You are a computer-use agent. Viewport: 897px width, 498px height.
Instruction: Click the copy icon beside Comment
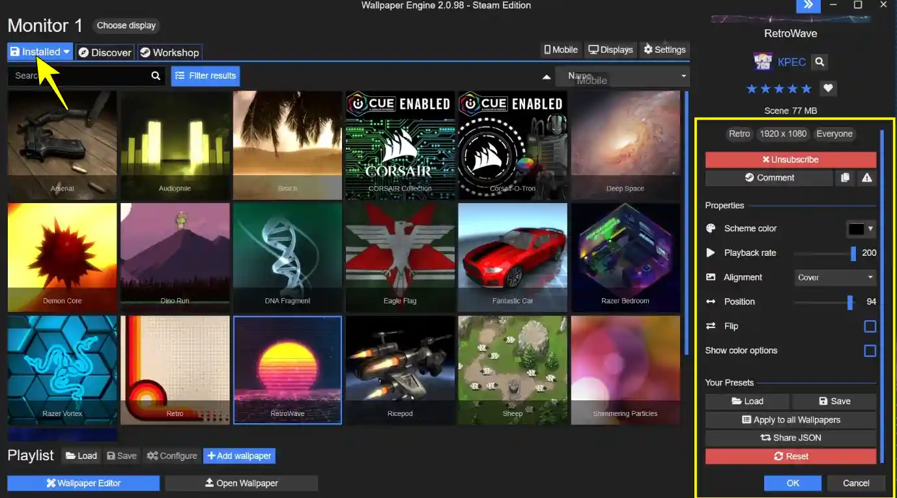[845, 178]
